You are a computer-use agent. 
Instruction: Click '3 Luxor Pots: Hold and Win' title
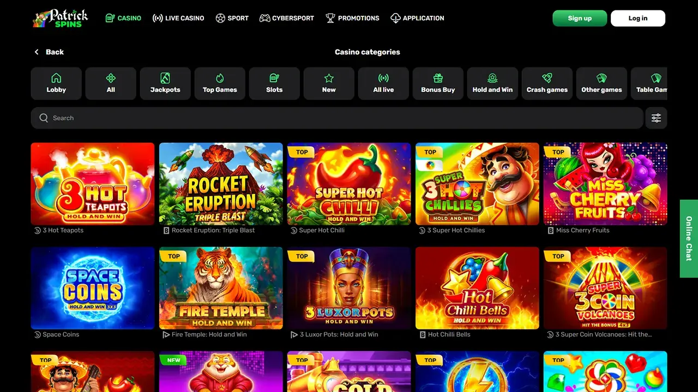339,334
